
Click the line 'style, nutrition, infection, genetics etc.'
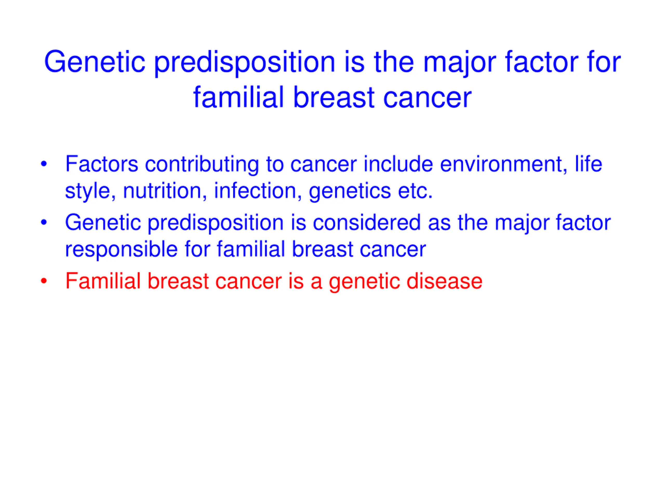(249, 191)
